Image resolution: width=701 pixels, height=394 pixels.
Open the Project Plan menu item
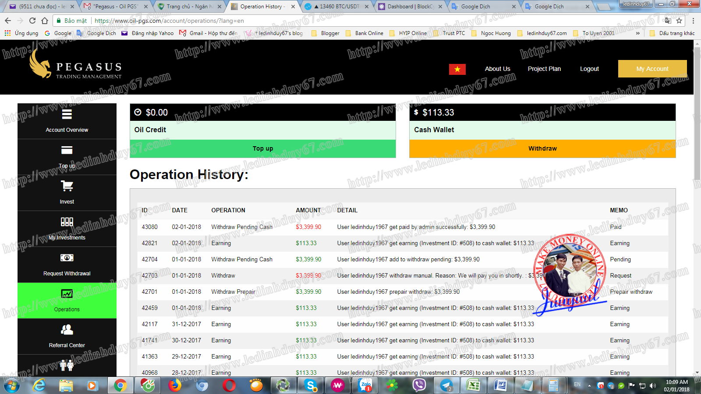pyautogui.click(x=544, y=69)
